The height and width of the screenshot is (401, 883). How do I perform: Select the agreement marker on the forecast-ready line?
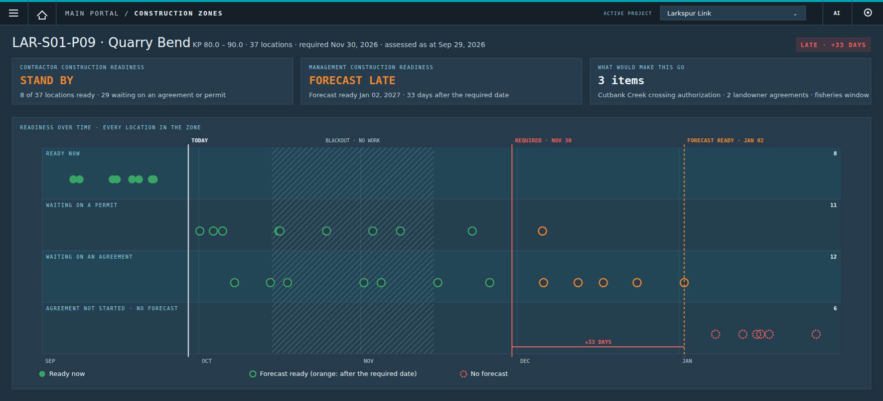tap(684, 283)
